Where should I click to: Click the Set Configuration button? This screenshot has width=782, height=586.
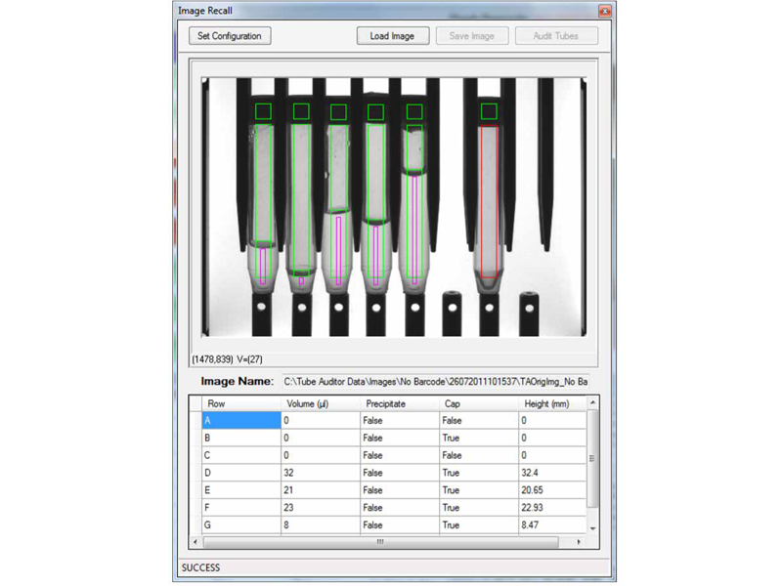(230, 36)
